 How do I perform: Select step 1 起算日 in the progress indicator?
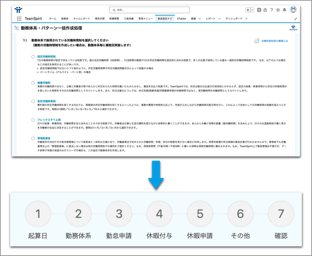click(38, 214)
